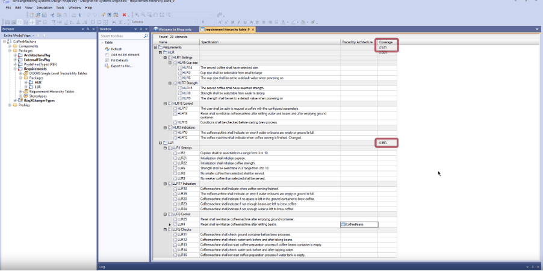Select Requirement Hierarchy Tables in Browser

pyautogui.click(x=52, y=92)
